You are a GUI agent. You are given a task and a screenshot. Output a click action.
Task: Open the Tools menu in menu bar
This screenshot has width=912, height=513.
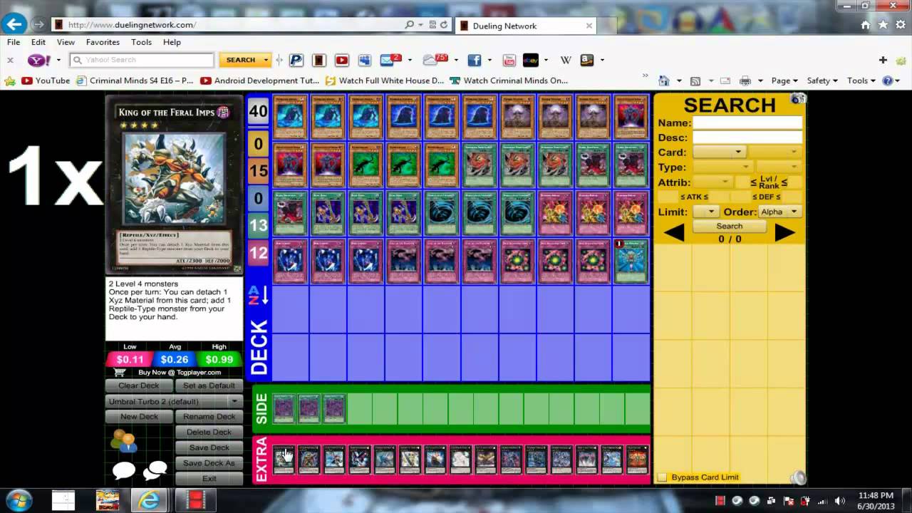coord(141,42)
